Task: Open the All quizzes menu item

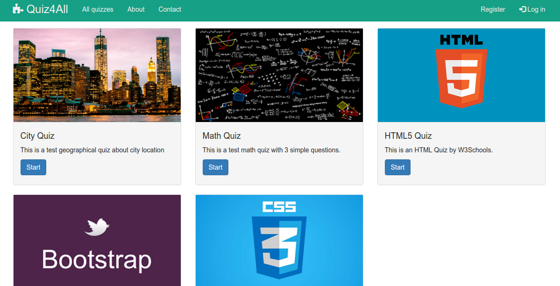Action: 98,9
